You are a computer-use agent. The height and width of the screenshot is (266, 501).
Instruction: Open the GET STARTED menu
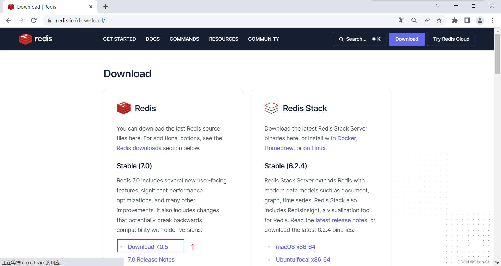click(120, 39)
